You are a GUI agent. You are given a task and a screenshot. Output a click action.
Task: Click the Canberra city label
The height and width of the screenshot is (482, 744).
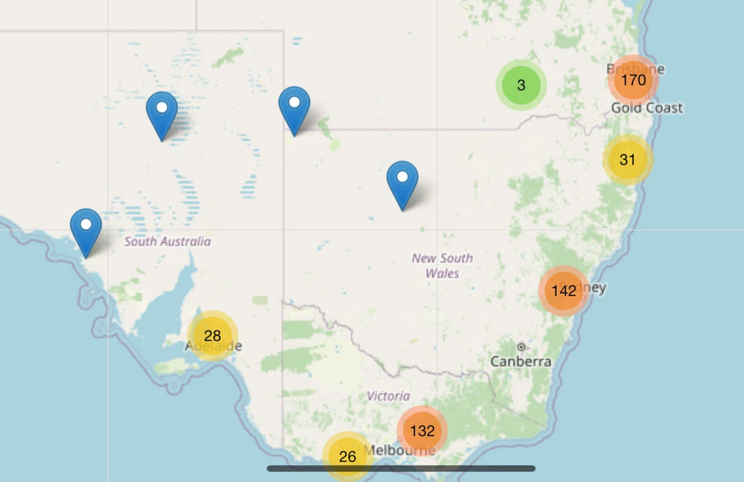(x=521, y=361)
